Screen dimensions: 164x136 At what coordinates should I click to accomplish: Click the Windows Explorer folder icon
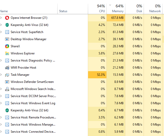[x=7, y=53]
